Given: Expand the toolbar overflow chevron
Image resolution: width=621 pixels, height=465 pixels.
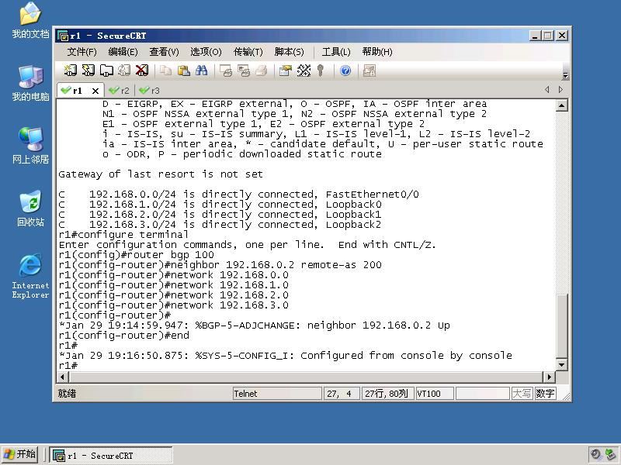Looking at the screenshot, I should click(566, 74).
